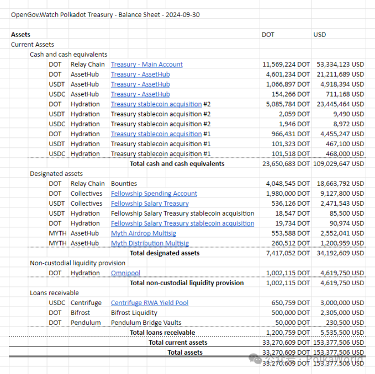Screen dimensions: 375x374
Task: Select the balance sheet title cell
Action: (105, 15)
